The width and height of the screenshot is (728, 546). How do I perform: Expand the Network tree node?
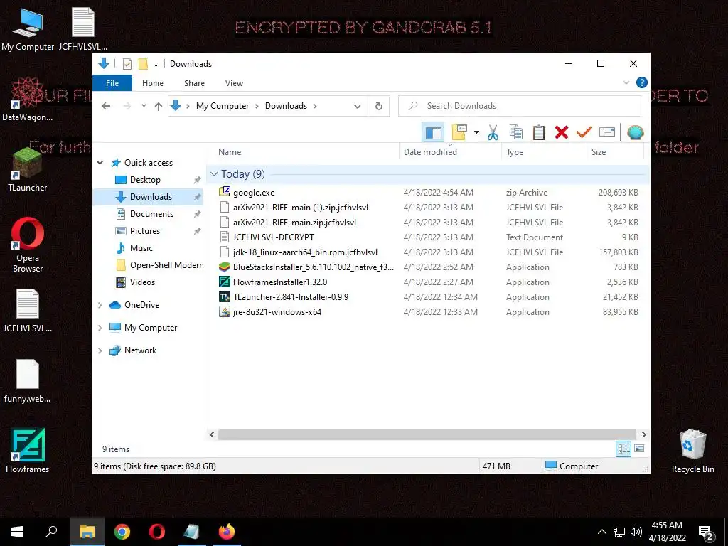click(100, 350)
